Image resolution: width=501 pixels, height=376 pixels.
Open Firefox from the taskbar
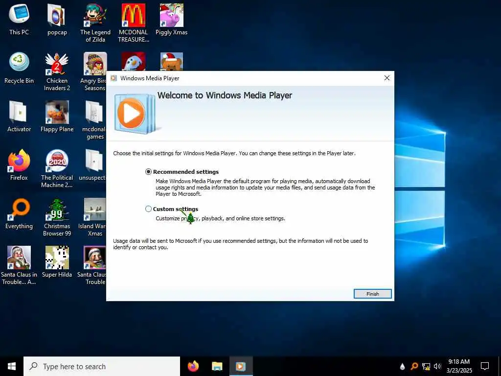click(x=193, y=366)
